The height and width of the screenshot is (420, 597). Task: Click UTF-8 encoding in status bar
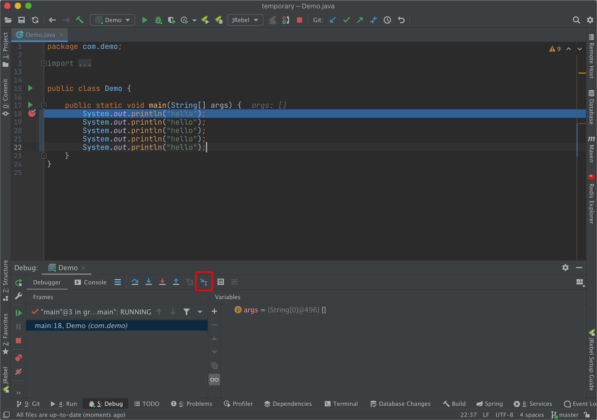pos(504,415)
